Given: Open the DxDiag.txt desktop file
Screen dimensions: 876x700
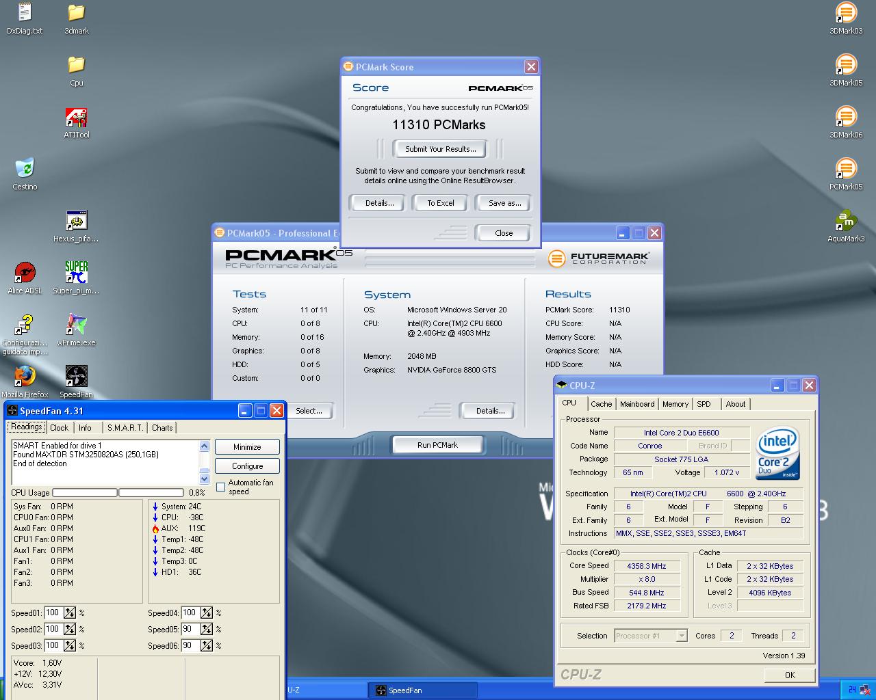Looking at the screenshot, I should (x=25, y=18).
